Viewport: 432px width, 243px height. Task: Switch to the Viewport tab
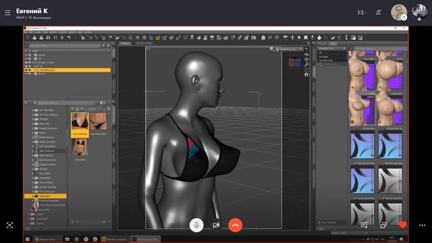pyautogui.click(x=125, y=43)
